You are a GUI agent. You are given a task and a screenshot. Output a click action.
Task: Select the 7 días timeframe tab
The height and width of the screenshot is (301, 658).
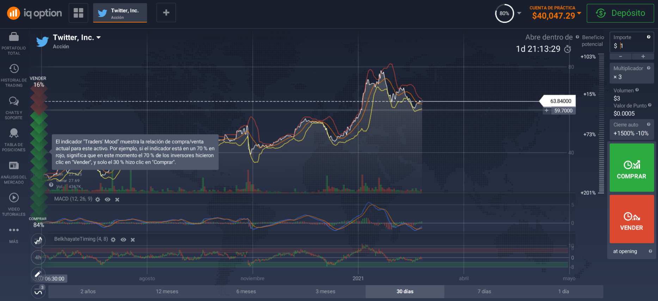(484, 291)
